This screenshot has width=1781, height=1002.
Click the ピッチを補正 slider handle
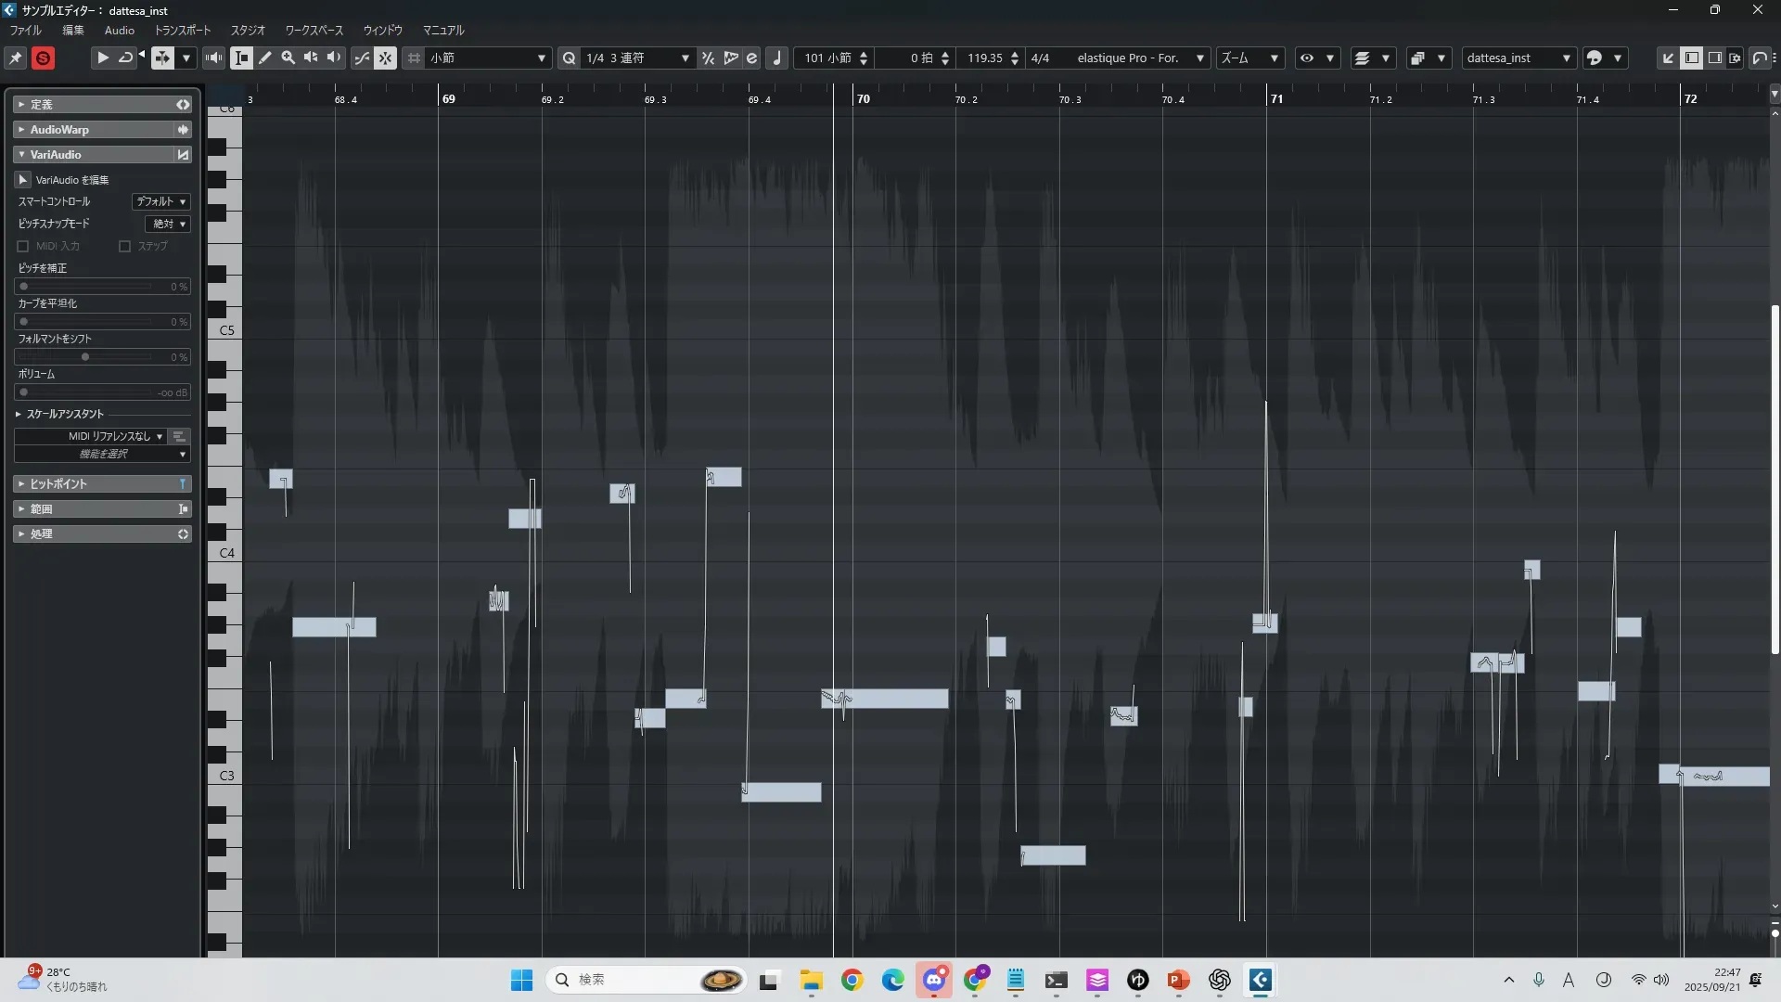pyautogui.click(x=24, y=287)
